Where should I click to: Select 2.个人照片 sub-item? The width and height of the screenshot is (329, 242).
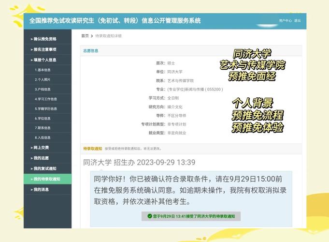[x=43, y=79]
